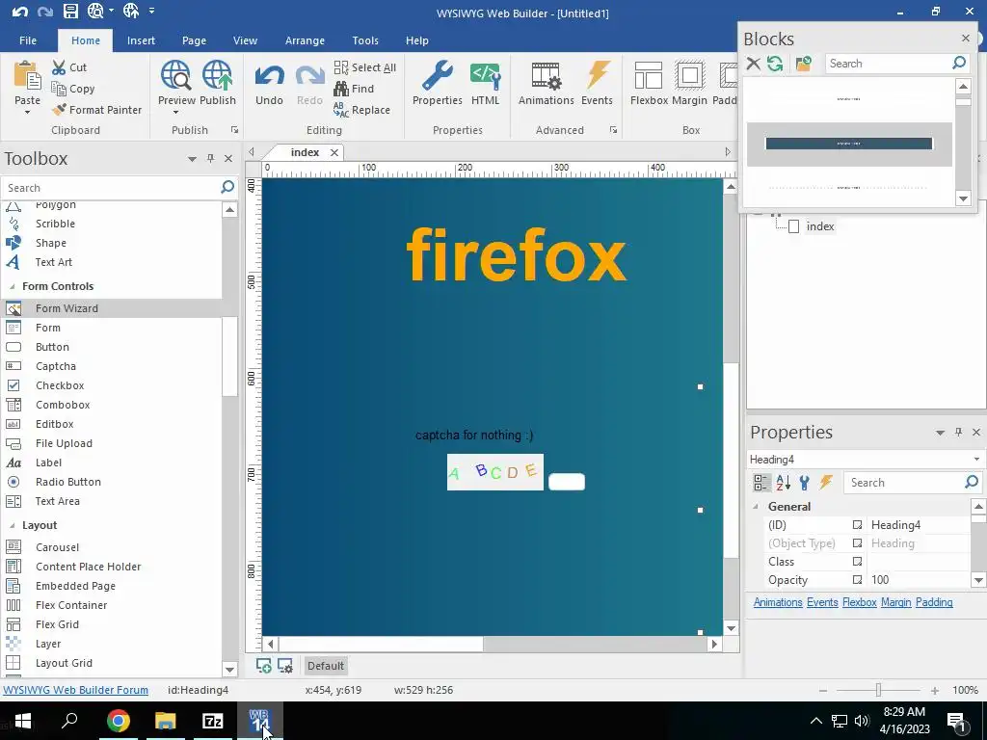Open the Heading4 object dropdown

[x=977, y=460]
